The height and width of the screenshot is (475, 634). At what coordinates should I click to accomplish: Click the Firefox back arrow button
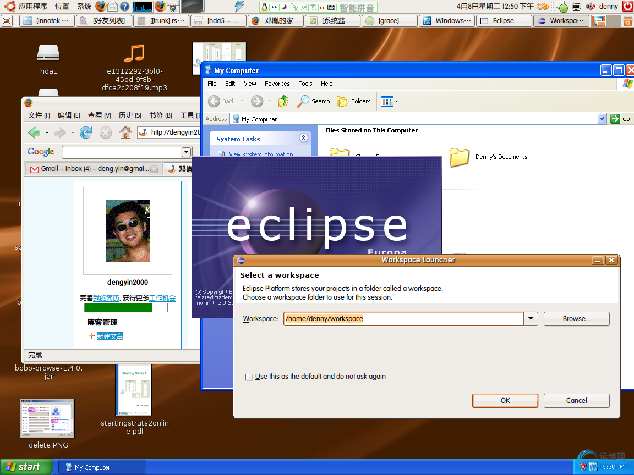click(x=35, y=132)
